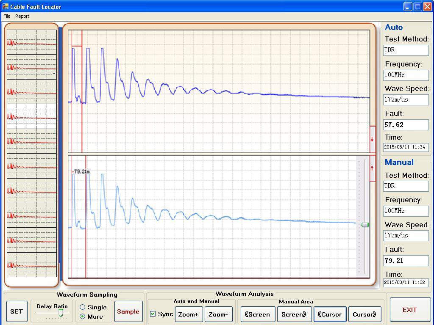Open the Report menu

click(x=22, y=16)
